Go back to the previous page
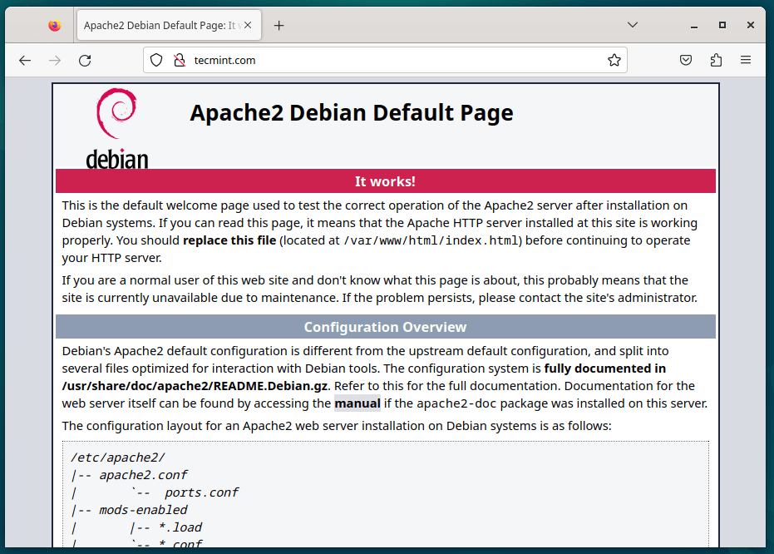This screenshot has height=554, width=774. pyautogui.click(x=25, y=60)
